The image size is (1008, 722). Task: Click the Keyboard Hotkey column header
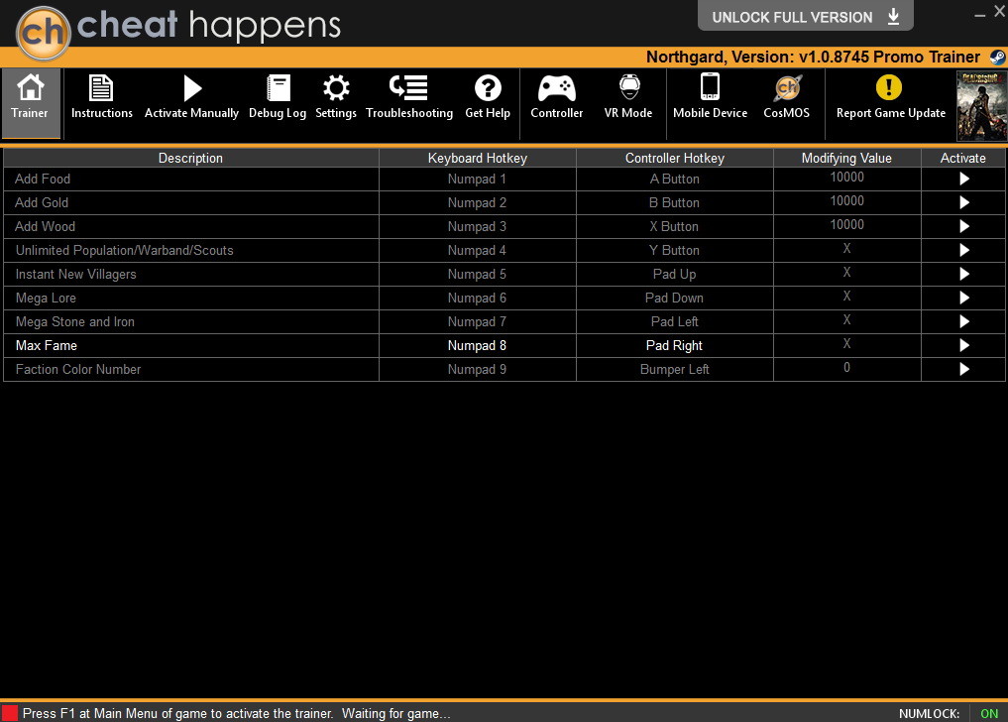[477, 159]
